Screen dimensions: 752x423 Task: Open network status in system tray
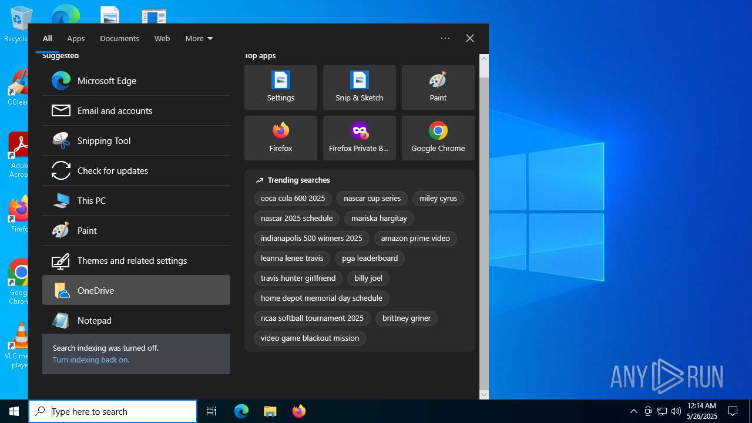point(662,411)
